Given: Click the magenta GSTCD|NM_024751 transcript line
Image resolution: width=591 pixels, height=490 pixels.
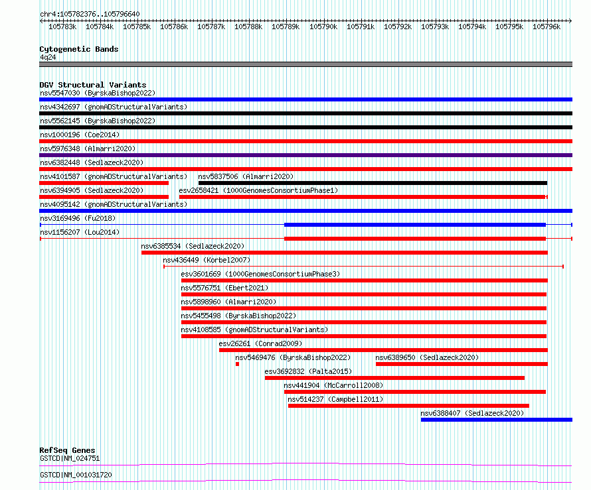Looking at the screenshot, I should point(305,464).
